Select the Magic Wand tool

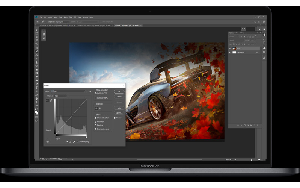[36, 41]
